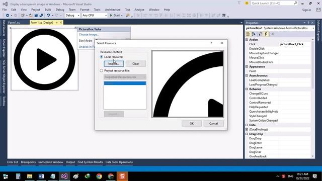This screenshot has width=322, height=181.
Task: Open File Explorer from the taskbar
Action: [30, 176]
